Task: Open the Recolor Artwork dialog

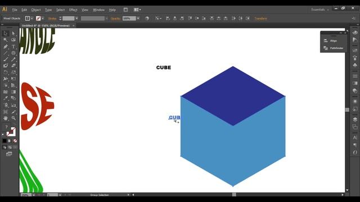Action: (147, 19)
